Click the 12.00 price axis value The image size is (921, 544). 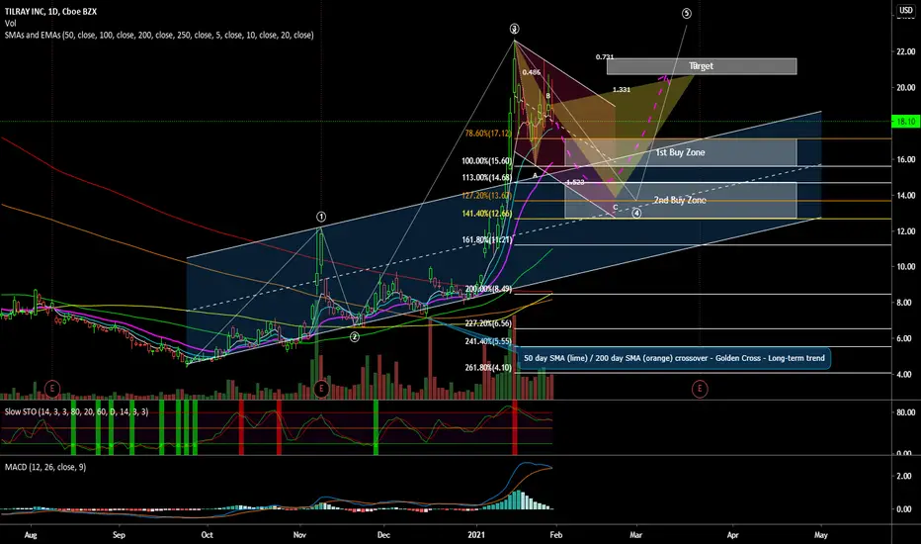click(906, 231)
